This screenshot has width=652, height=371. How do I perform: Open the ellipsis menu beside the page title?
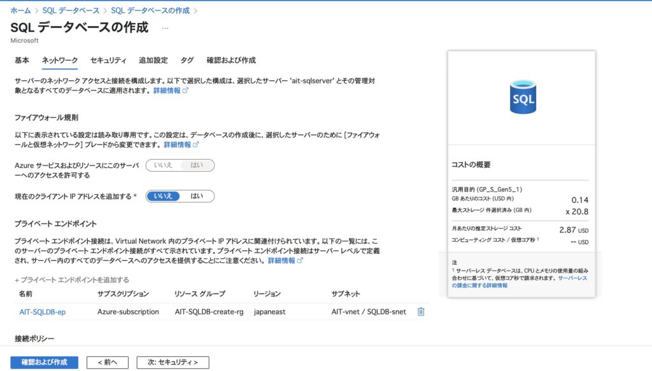click(x=165, y=28)
